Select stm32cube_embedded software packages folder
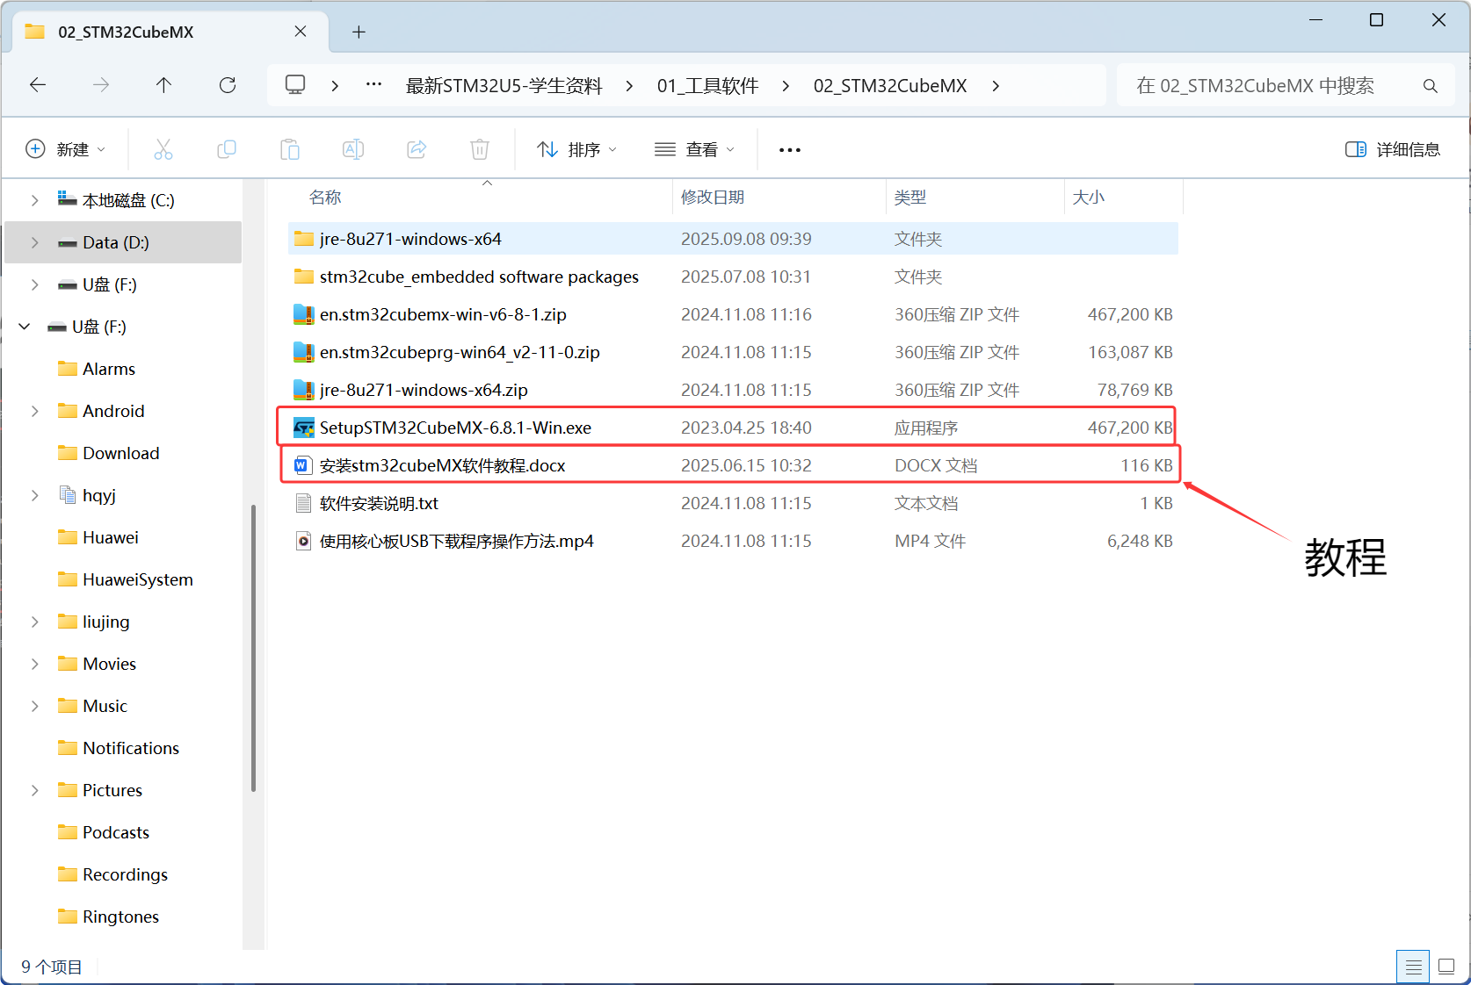The width and height of the screenshot is (1471, 985). pos(734,277)
